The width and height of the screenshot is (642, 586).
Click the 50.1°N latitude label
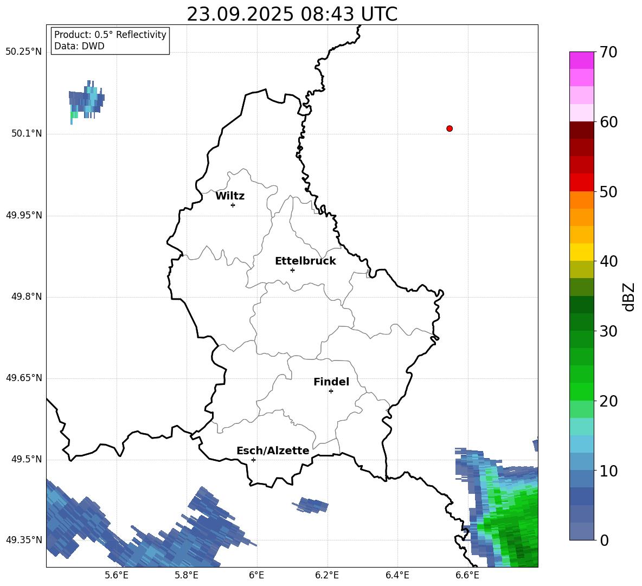click(x=27, y=133)
